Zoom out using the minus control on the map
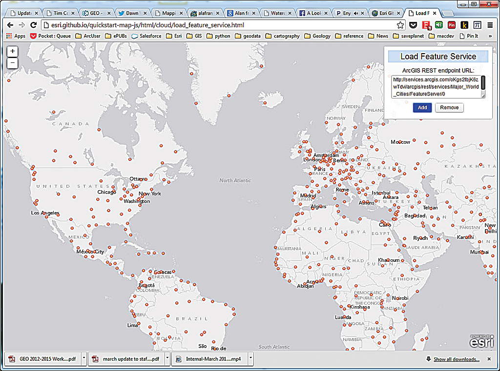 pos(12,62)
